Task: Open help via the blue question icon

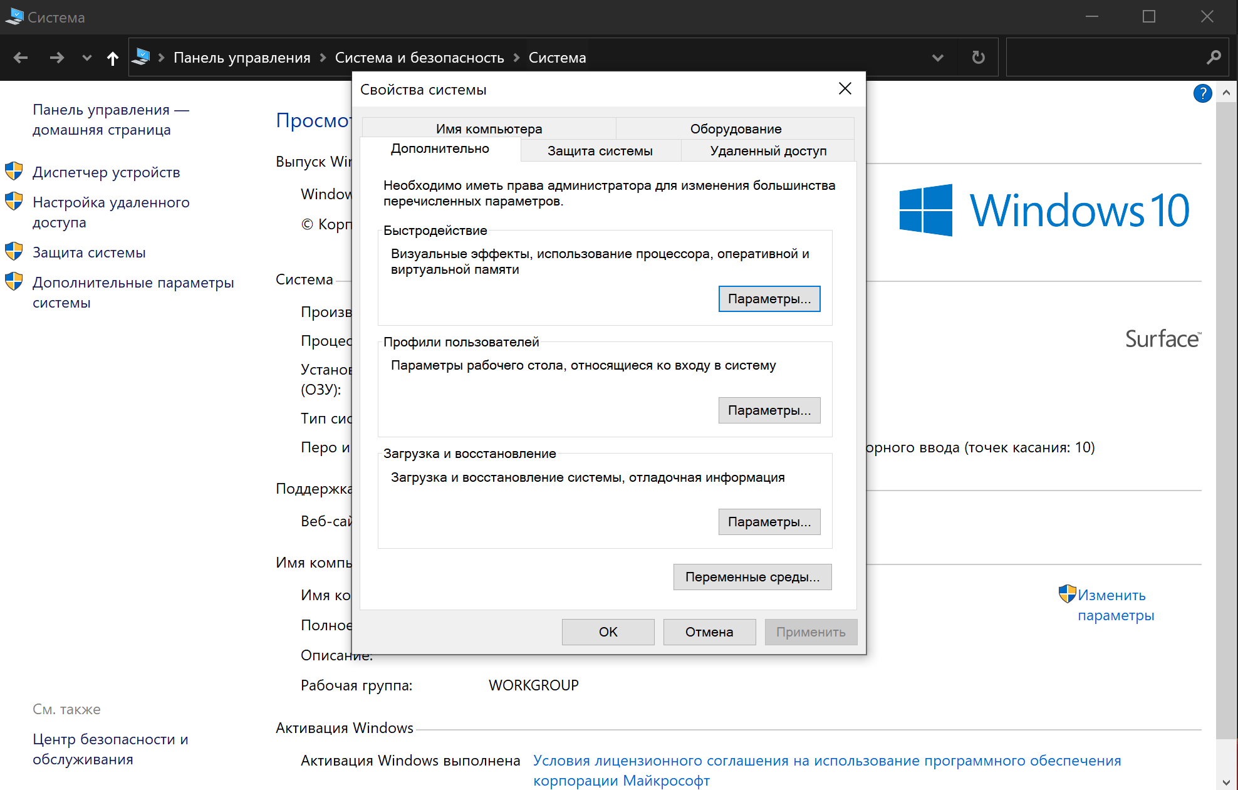Action: (1202, 93)
